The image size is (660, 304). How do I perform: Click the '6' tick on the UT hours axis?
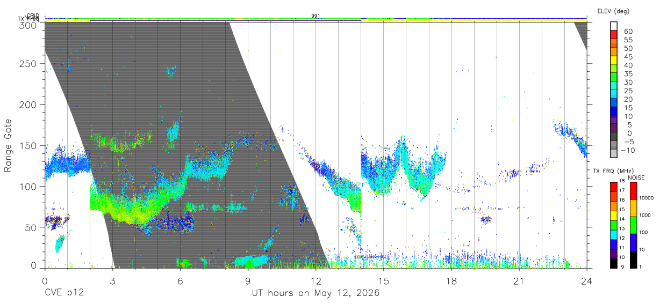tap(180, 280)
